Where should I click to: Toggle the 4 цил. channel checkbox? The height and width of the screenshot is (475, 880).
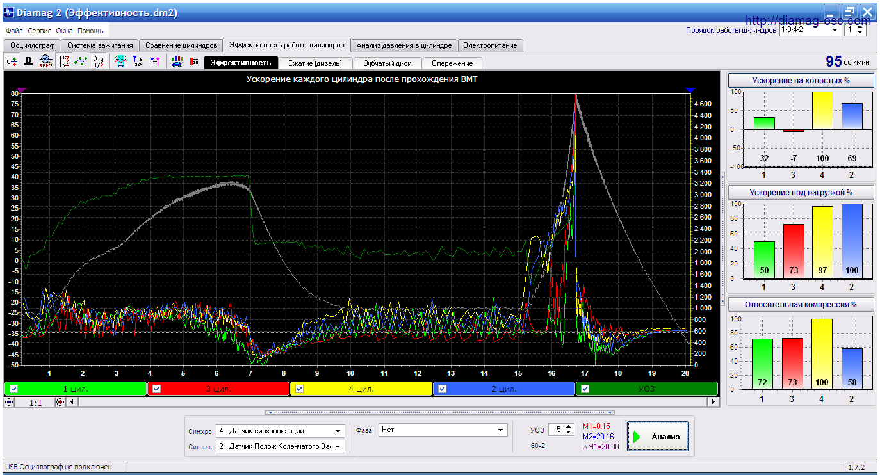coord(300,389)
